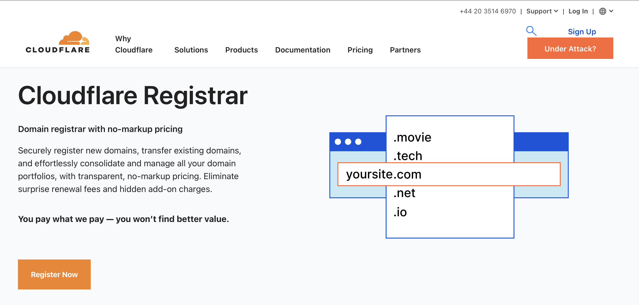Open the Pricing page
The height and width of the screenshot is (305, 639).
coord(360,50)
